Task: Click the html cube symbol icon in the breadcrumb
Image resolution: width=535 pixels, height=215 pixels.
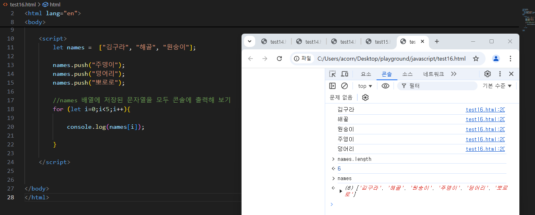Action: 45,4
